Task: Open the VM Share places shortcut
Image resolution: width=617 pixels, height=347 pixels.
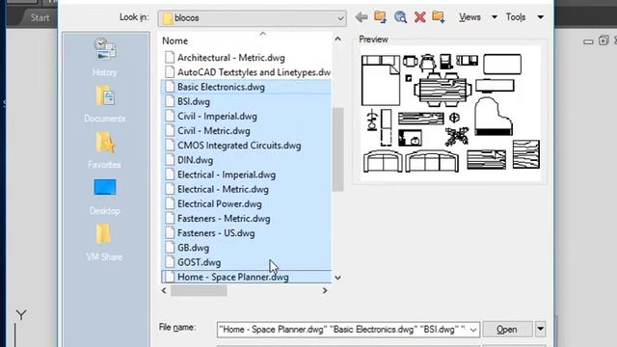Action: click(104, 242)
